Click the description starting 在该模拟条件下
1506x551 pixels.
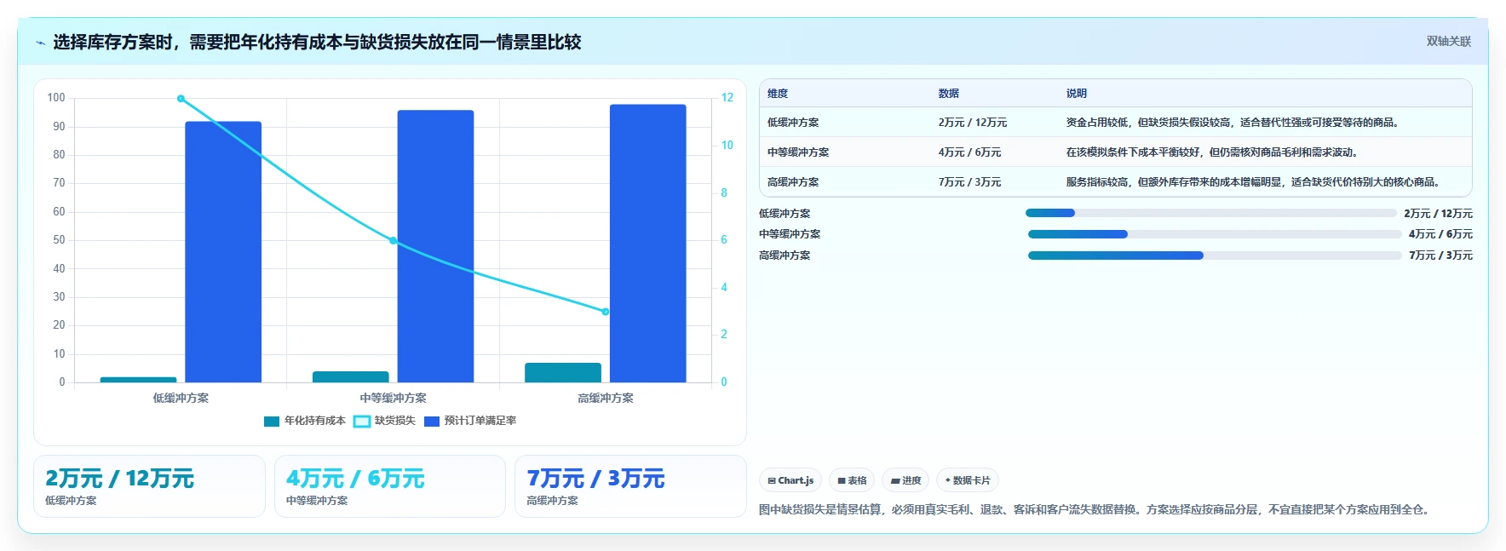click(1213, 152)
